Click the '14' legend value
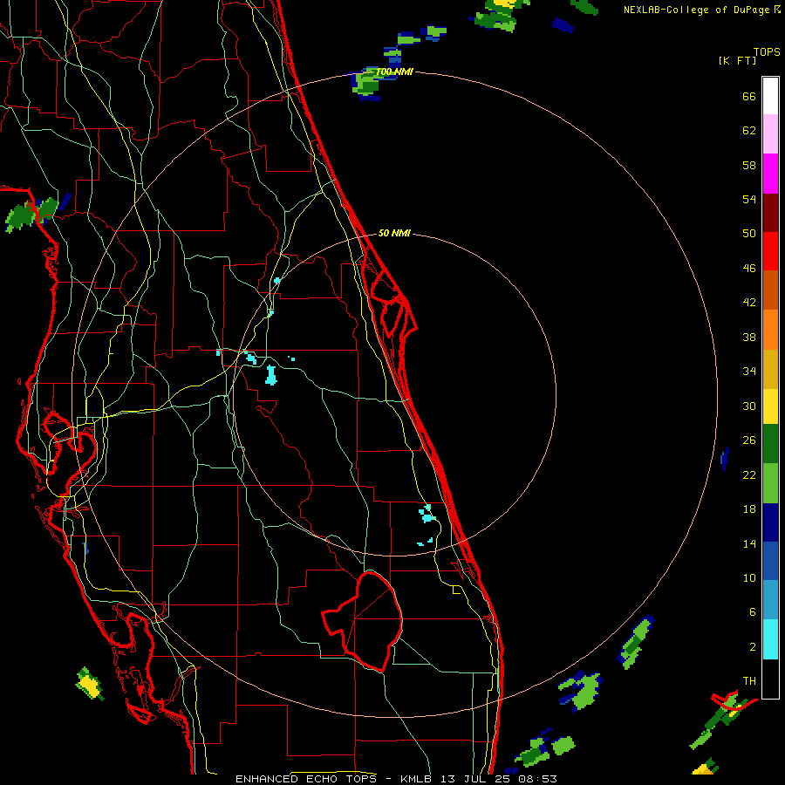Image resolution: width=785 pixels, height=785 pixels. [749, 543]
